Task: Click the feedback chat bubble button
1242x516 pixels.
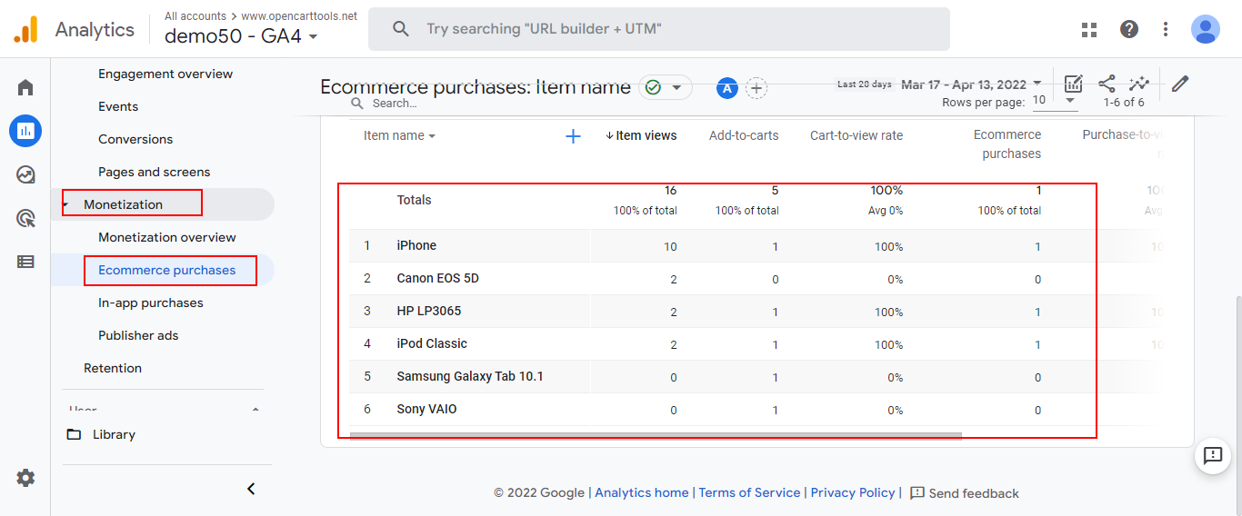Action: tap(1212, 455)
